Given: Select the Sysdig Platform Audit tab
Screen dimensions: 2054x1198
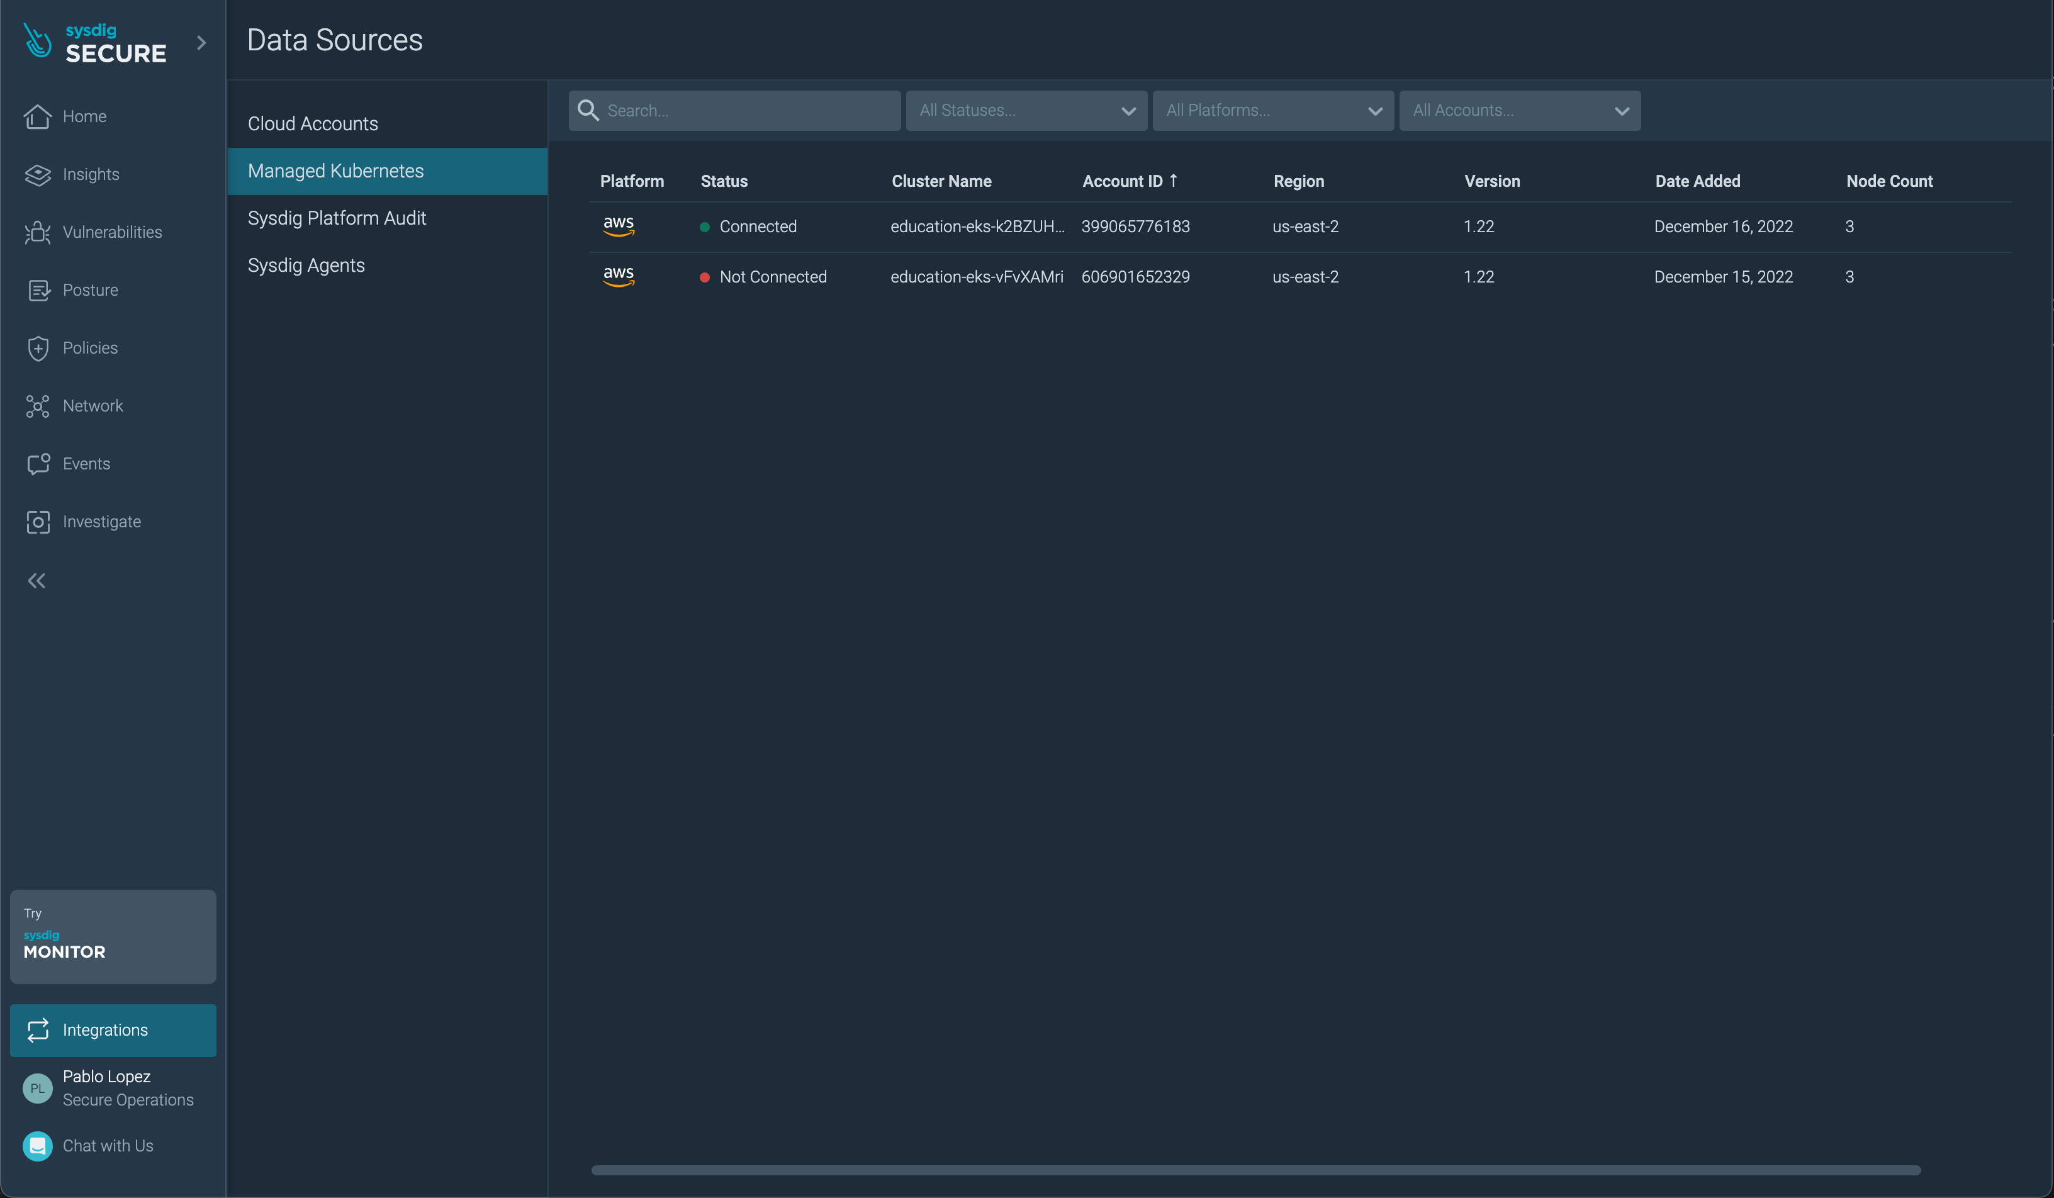Looking at the screenshot, I should point(387,218).
